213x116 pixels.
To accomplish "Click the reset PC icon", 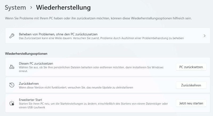I will point(12,67).
